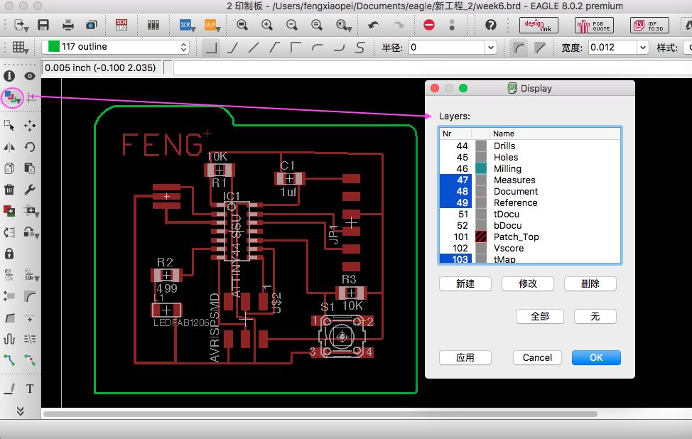Open the 117 outline layer dropdown
Viewport: 692px width, 439px height.
pyautogui.click(x=116, y=47)
